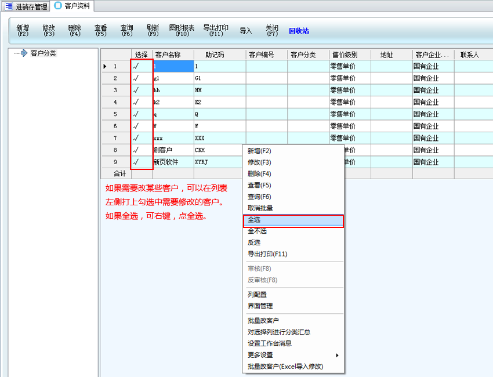Image resolution: width=493 pixels, height=377 pixels.
Task: Choose 反选 from the context menu
Action: pos(255,242)
